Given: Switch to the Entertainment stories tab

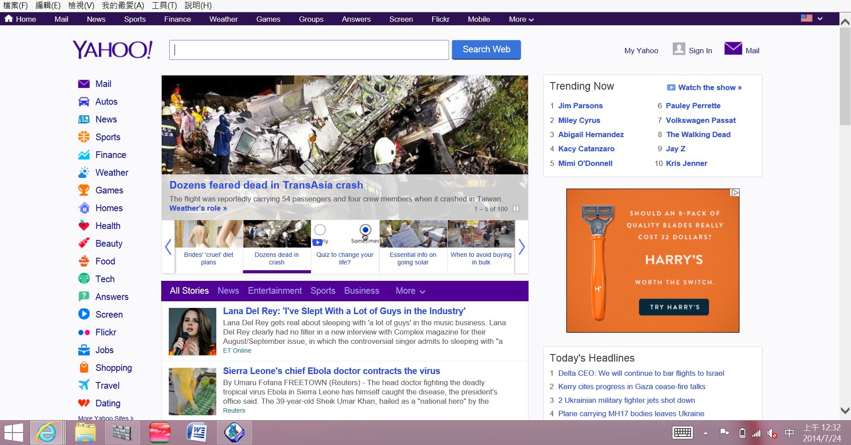Looking at the screenshot, I should point(275,291).
